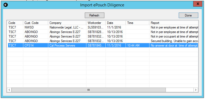Sort by the Date column header
The height and width of the screenshot is (99, 205).
[x=116, y=23]
